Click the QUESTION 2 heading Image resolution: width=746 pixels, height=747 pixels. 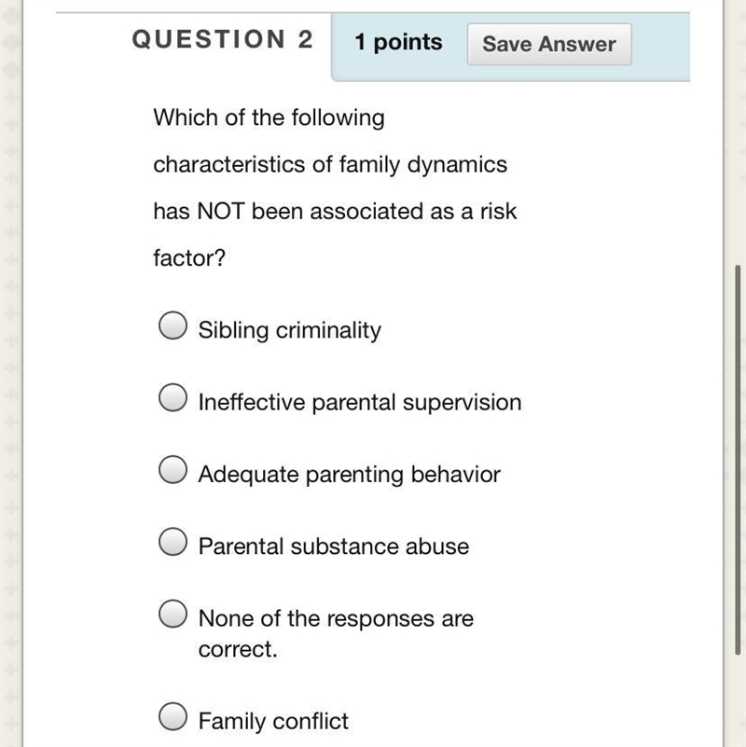point(222,39)
